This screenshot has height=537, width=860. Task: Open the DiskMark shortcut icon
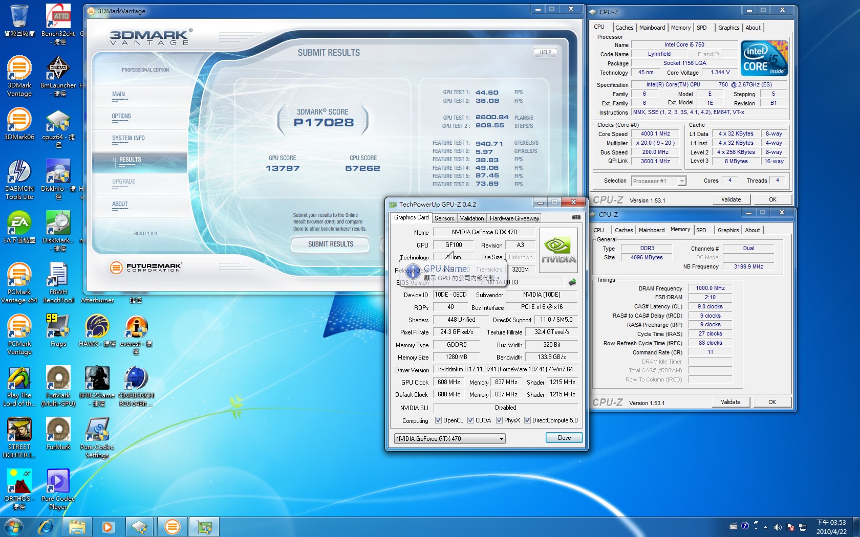[x=58, y=231]
